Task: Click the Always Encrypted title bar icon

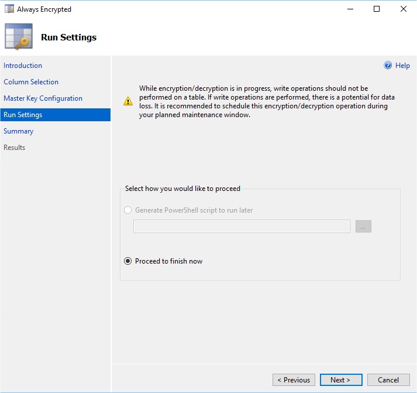Action: [x=9, y=9]
